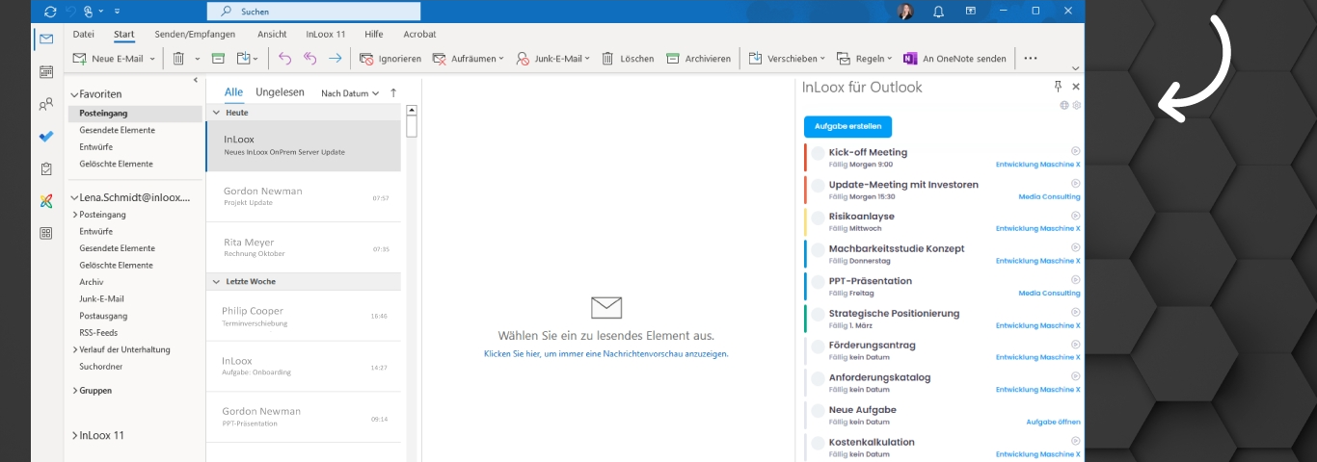Check off Förderungsantrag task
This screenshot has width=1317, height=462.
click(x=818, y=346)
